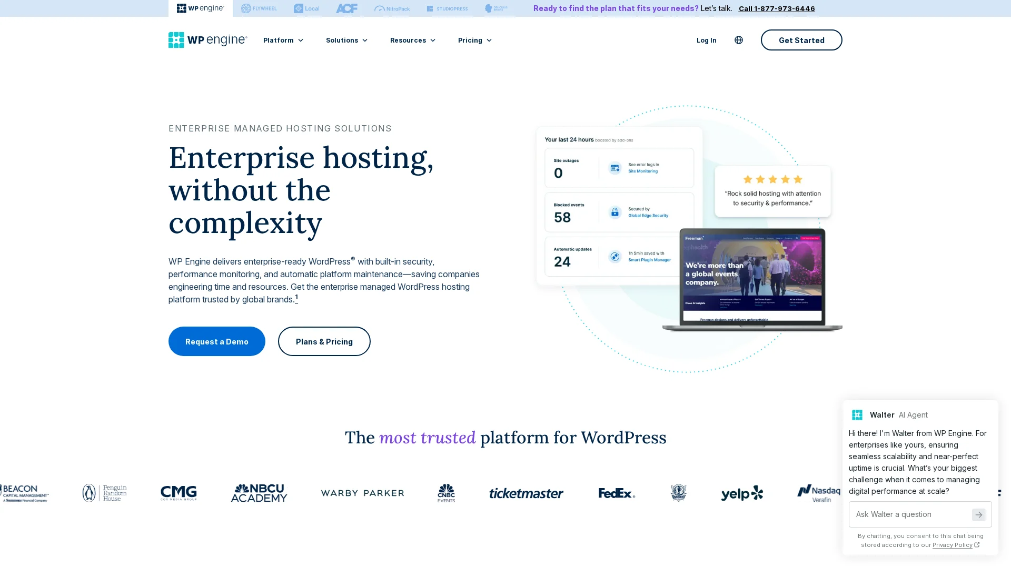Click the Site outages count 0
This screenshot has height=568, width=1011.
point(558,173)
